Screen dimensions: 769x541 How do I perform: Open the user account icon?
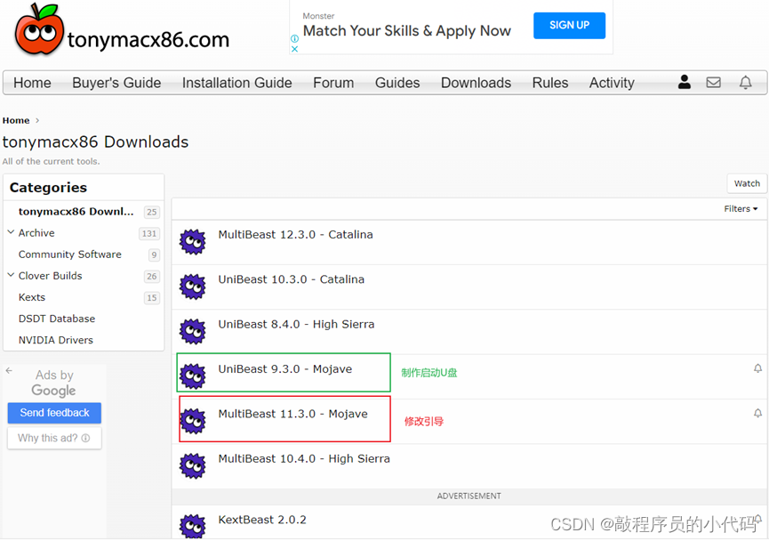(x=685, y=82)
